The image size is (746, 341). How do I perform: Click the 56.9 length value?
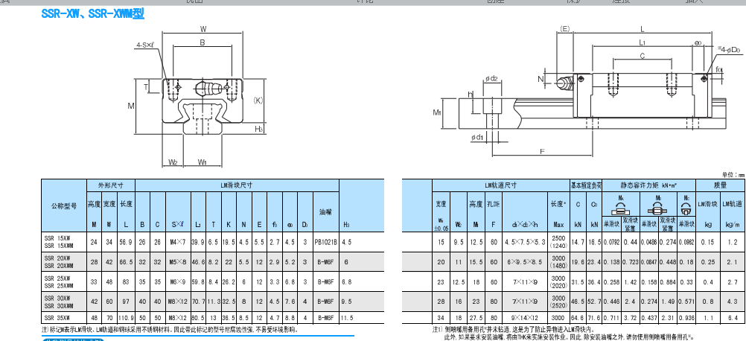[127, 242]
